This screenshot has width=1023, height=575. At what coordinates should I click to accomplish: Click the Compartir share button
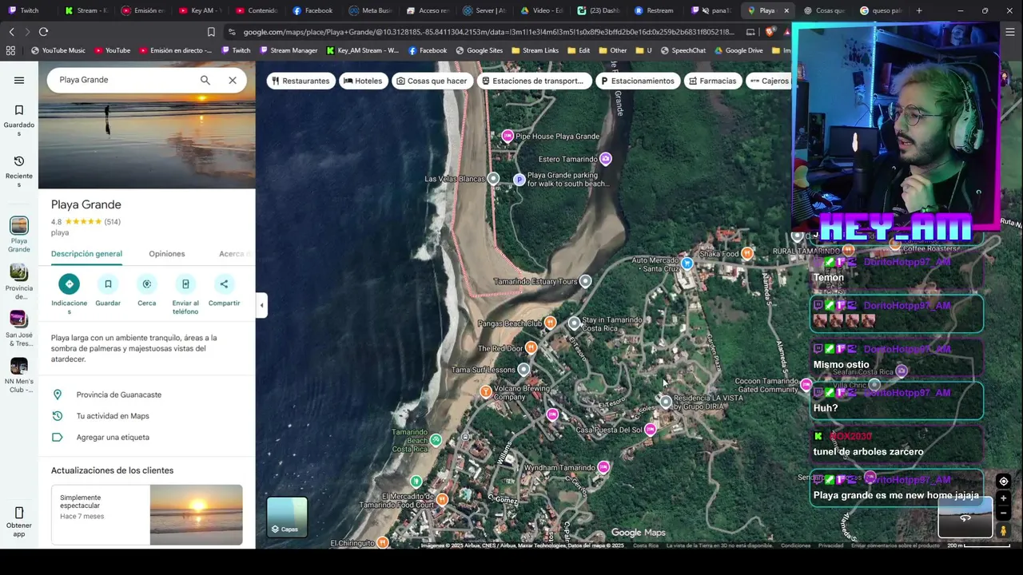(x=224, y=284)
